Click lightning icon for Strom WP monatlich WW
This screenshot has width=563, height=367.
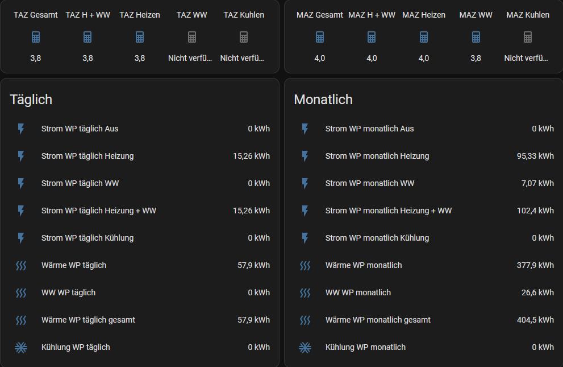pos(305,183)
